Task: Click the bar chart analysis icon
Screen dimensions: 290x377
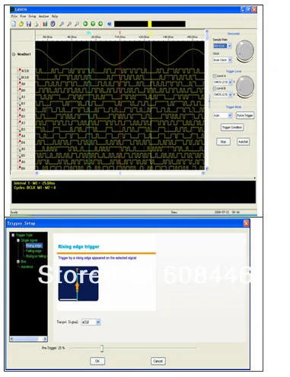Action: point(45,24)
